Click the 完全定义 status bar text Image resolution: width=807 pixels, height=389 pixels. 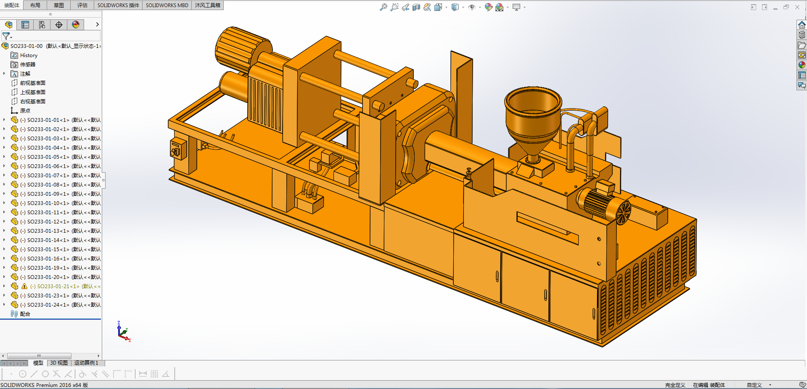pyautogui.click(x=675, y=385)
